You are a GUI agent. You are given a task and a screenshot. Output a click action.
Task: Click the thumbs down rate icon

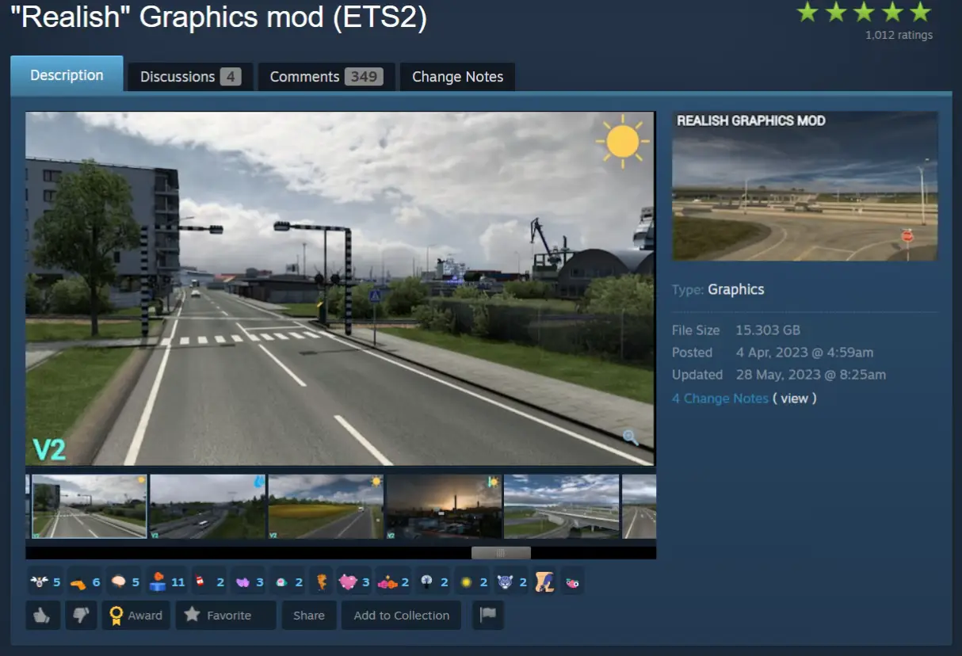tap(81, 615)
